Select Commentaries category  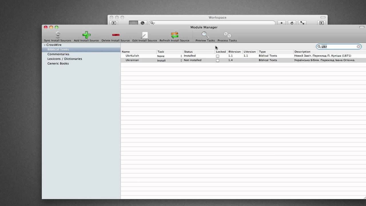tap(58, 54)
